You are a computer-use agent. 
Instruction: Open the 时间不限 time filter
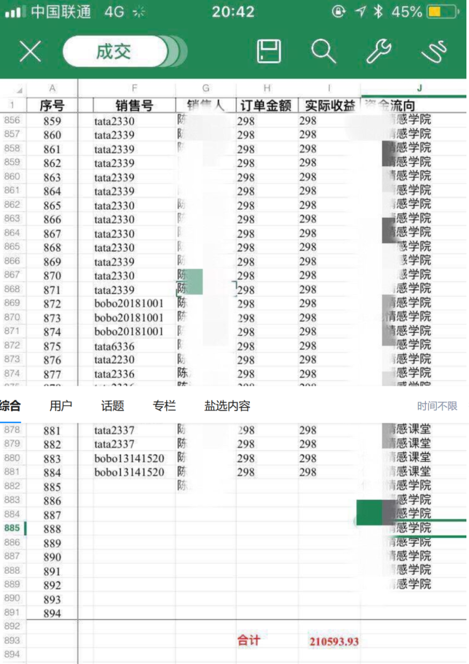437,406
